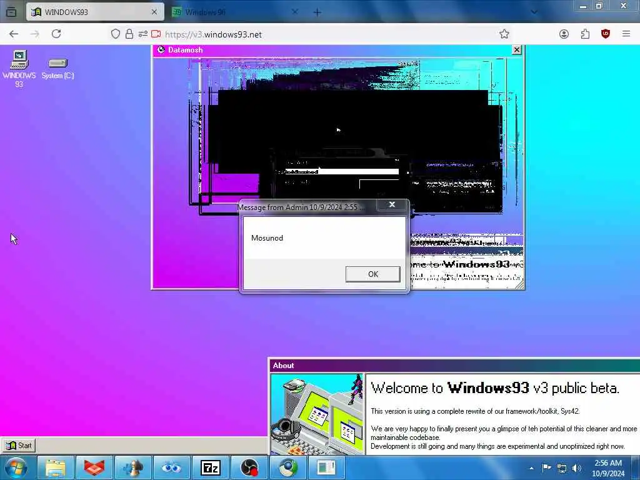Expand the list all tabs chevron
The width and height of the screenshot is (640, 480).
534,12
